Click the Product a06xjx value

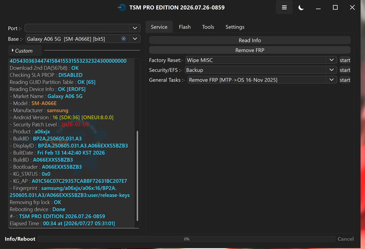[x=42, y=132]
